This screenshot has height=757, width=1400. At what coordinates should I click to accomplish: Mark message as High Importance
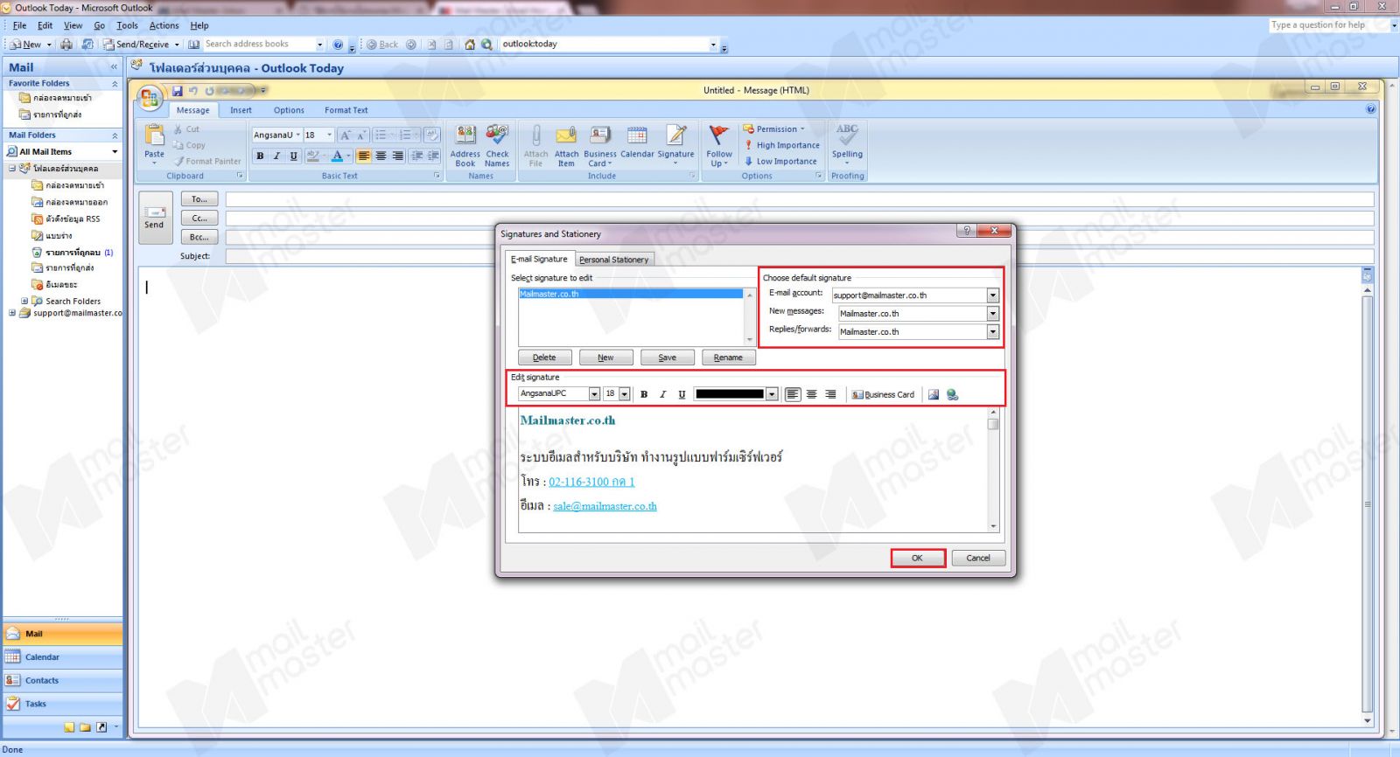[x=781, y=145]
